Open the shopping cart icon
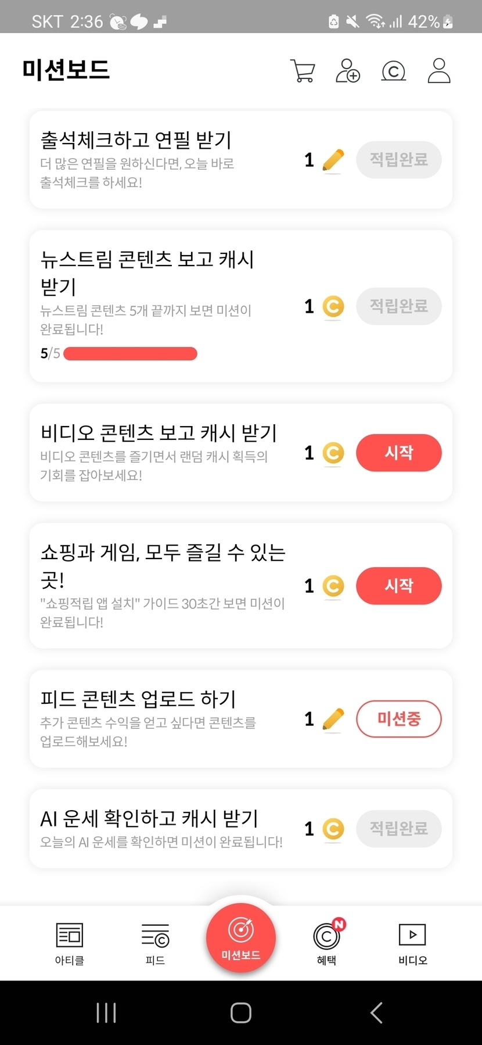The height and width of the screenshot is (1045, 482). 303,71
